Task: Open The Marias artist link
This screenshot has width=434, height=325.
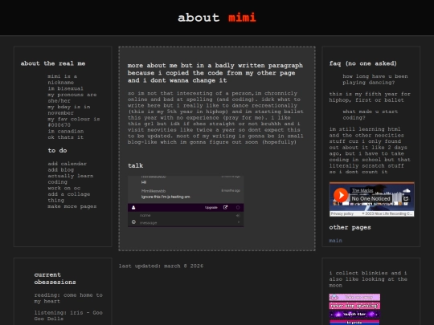Action: tap(362, 190)
